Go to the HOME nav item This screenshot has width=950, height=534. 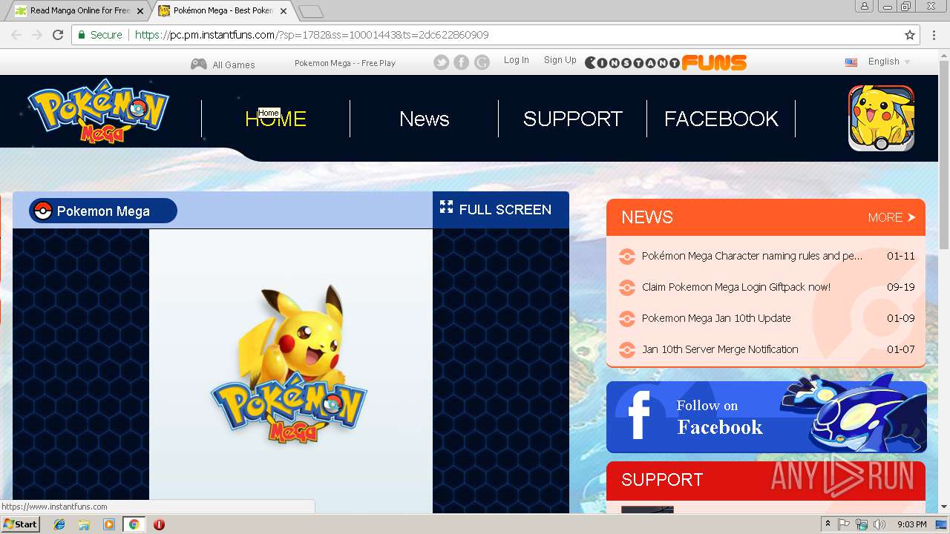[x=275, y=119]
